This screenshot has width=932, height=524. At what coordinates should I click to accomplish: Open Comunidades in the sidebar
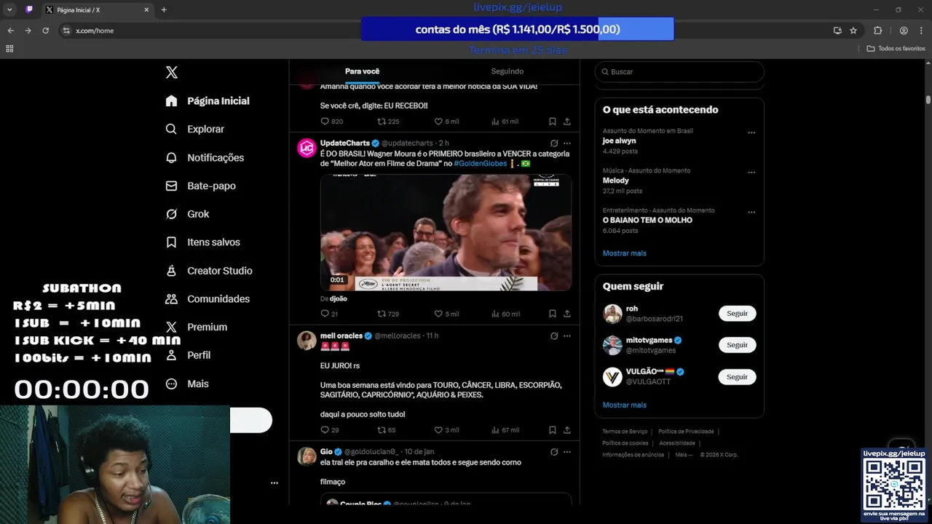208,299
